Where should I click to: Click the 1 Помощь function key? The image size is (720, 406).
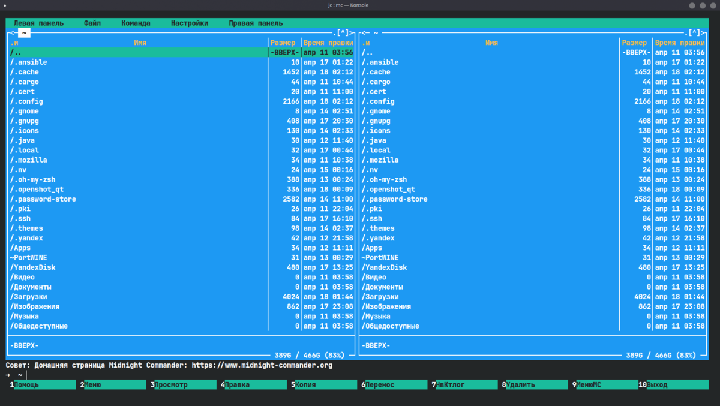43,384
